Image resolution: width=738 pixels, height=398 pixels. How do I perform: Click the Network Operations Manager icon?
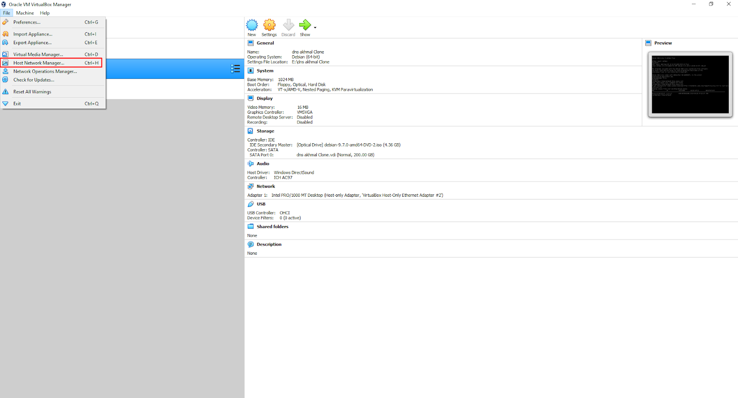coord(6,71)
